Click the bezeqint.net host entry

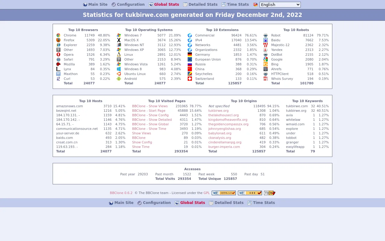click(x=66, y=111)
